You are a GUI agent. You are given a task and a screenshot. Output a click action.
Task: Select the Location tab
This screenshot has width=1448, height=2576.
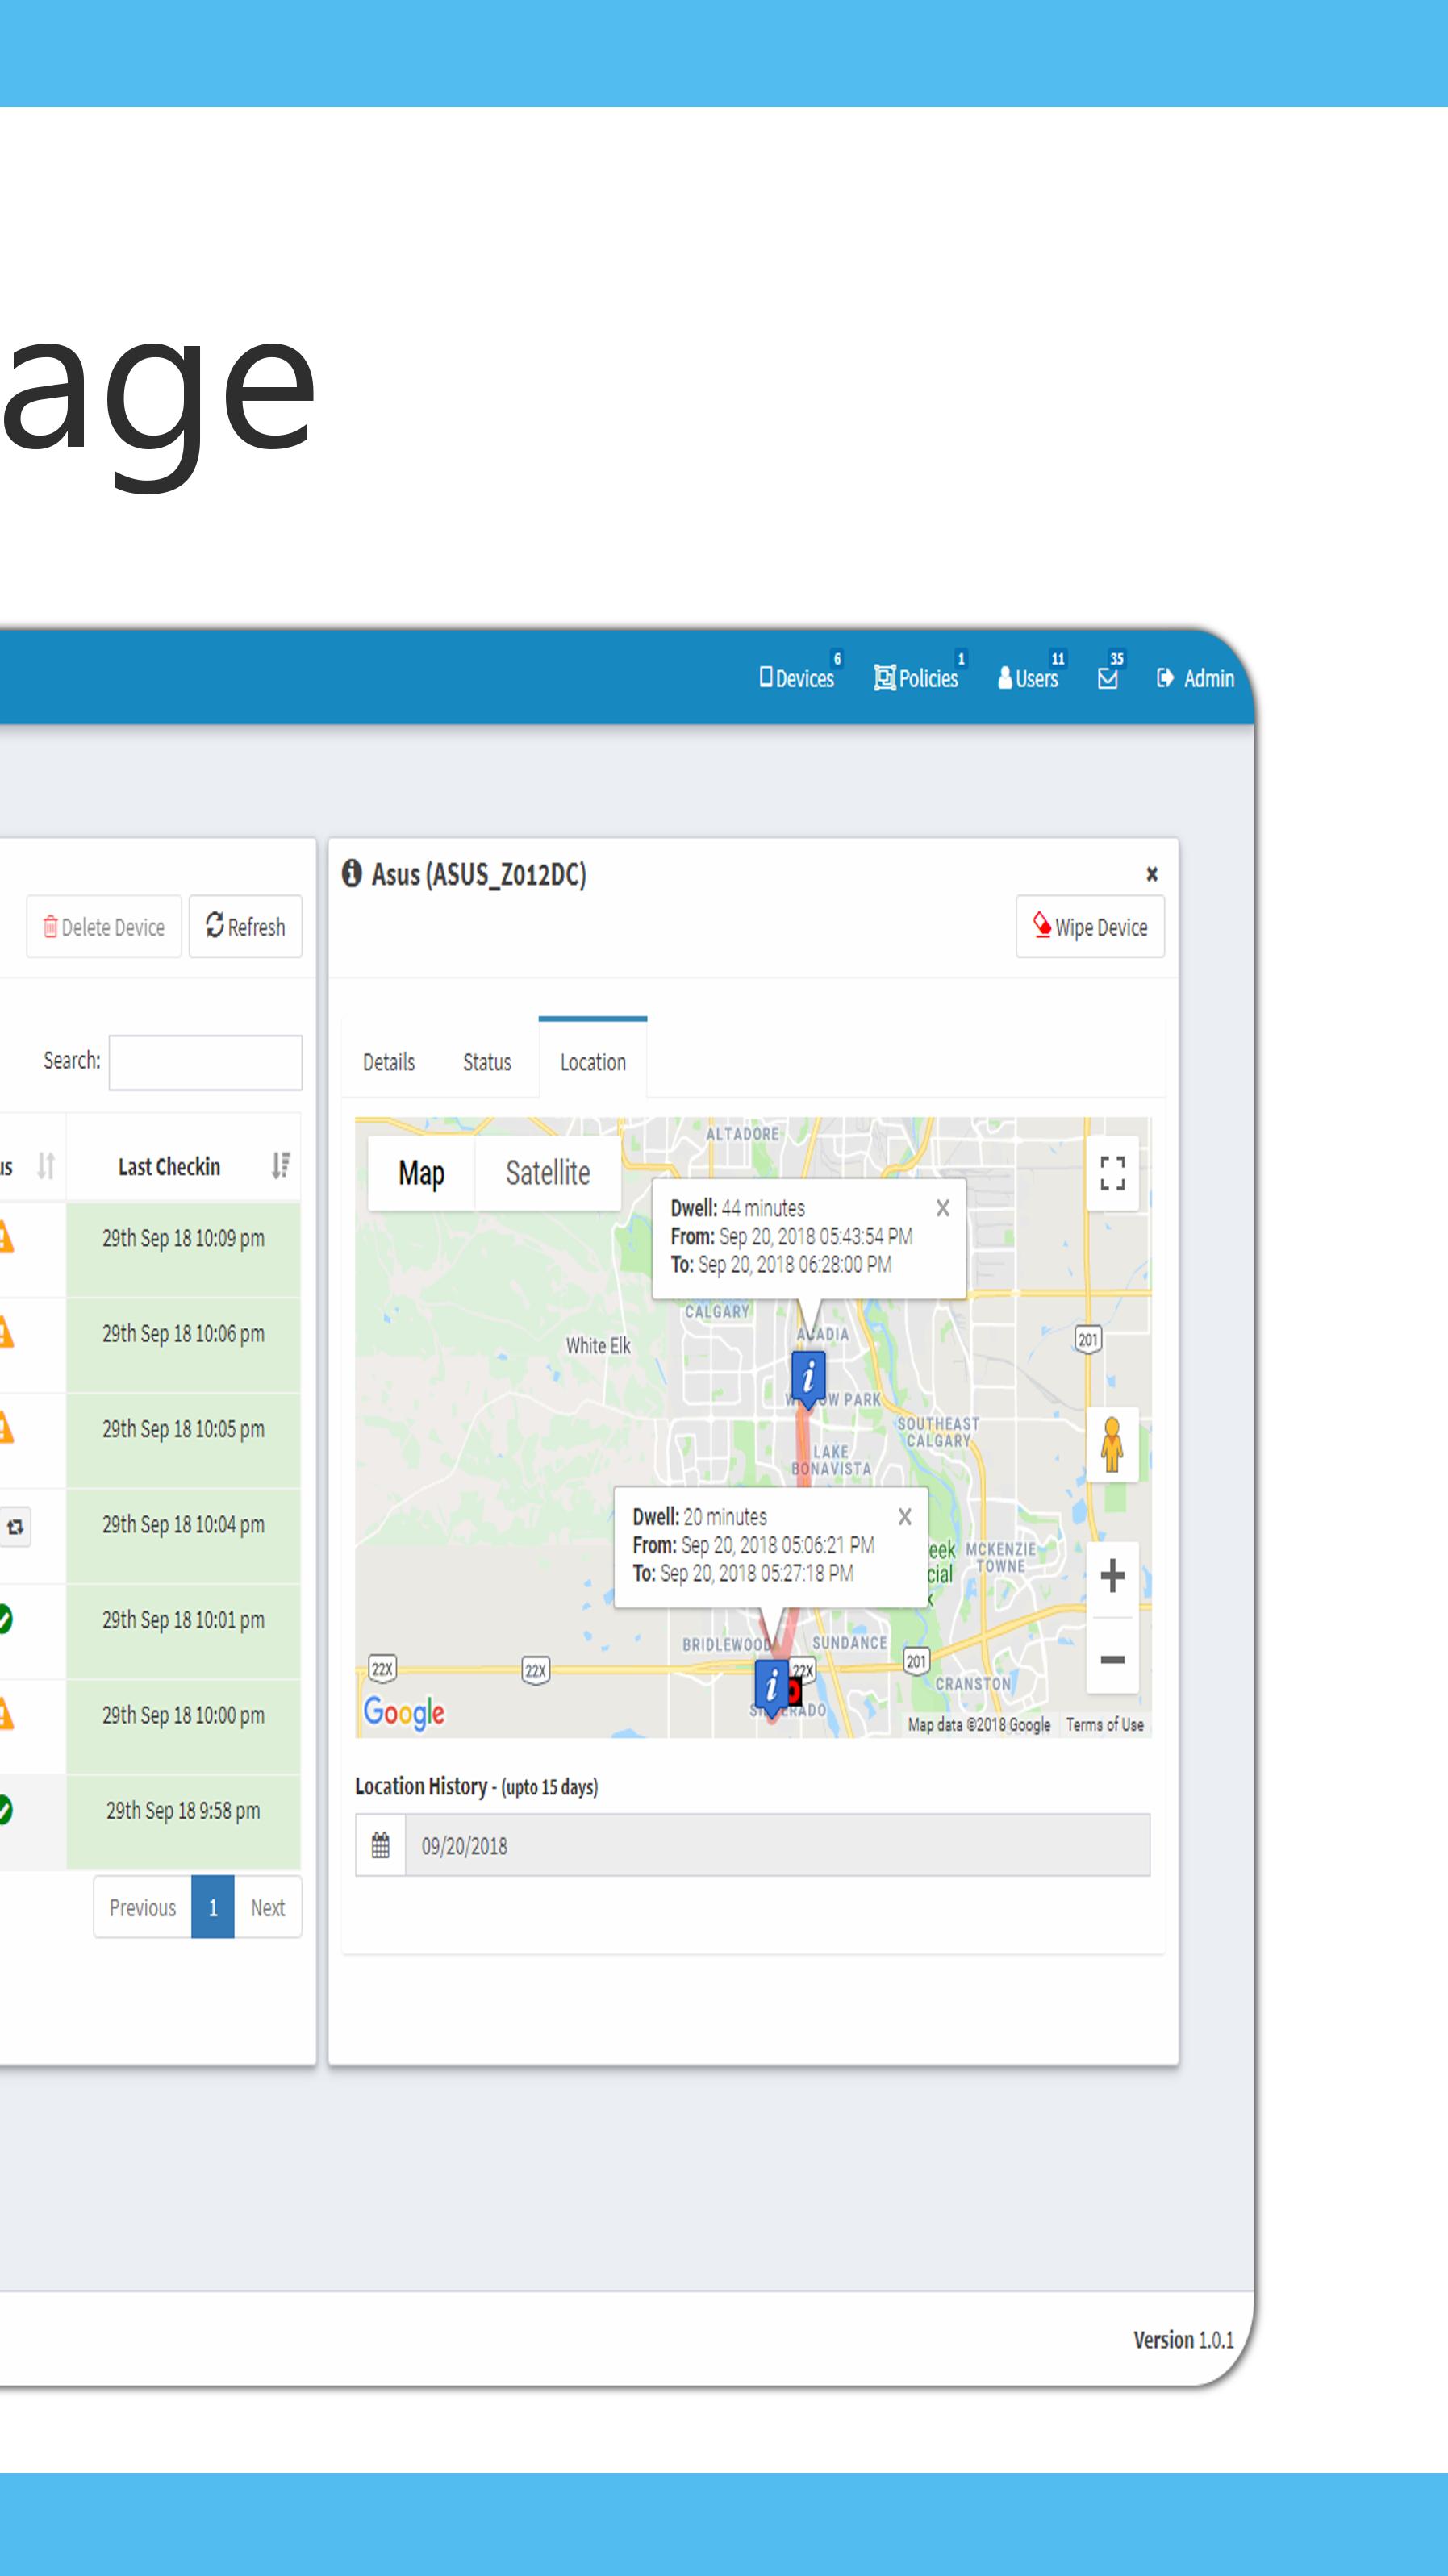point(593,1060)
